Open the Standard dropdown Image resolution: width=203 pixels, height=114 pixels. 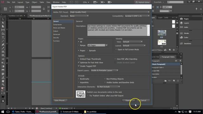pyautogui.click(x=79, y=16)
